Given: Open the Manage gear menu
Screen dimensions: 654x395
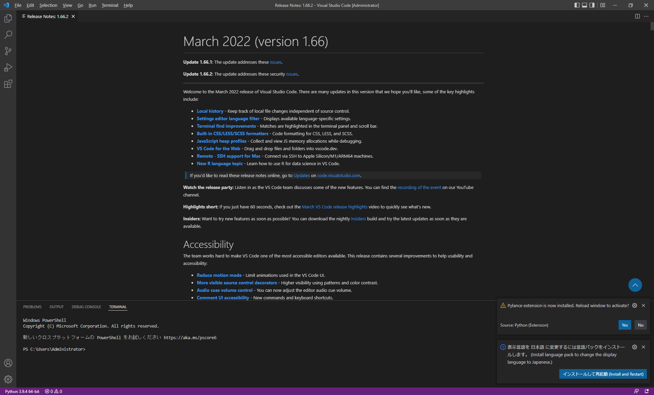Looking at the screenshot, I should coord(8,379).
